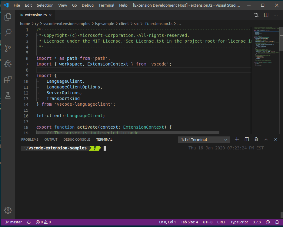
Task: Click 'LanguageClientOptions,' on line 11
Action: click(75, 87)
